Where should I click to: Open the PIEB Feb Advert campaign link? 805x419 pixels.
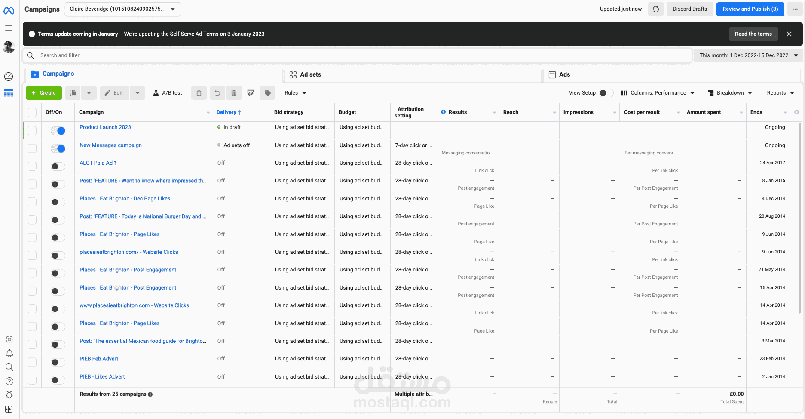(x=99, y=359)
